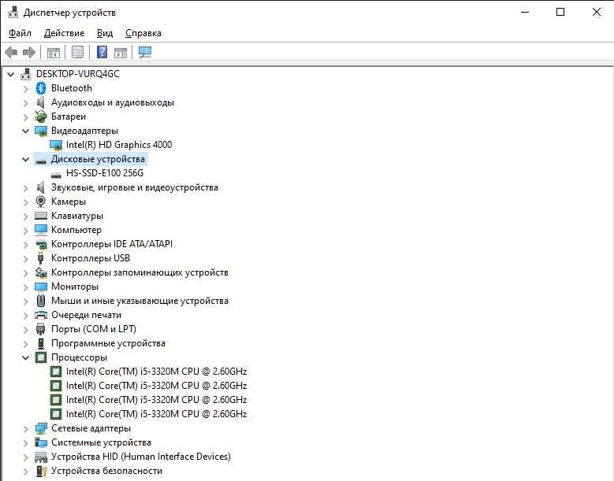Click the Back arrow toolbar icon

tap(11, 52)
